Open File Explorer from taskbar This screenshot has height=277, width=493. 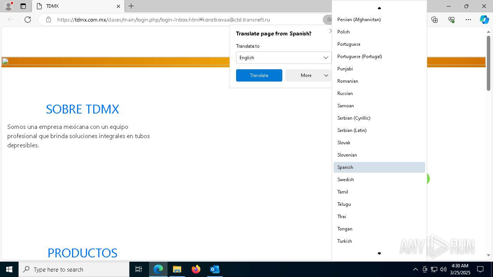[177, 269]
